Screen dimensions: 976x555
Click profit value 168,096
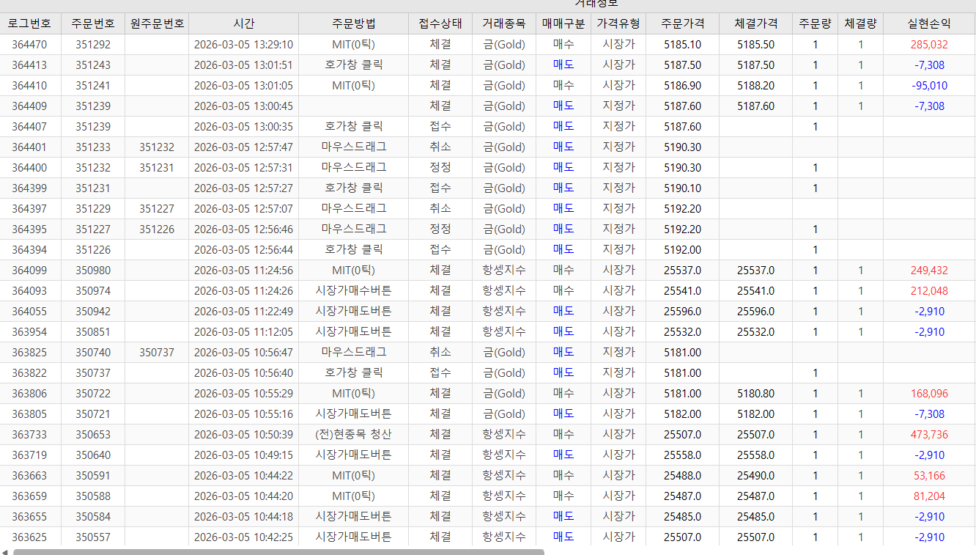[929, 393]
